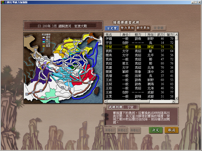202x151 pixels.
Task: Click the disabled 全登錄 tab
Action: point(159,28)
